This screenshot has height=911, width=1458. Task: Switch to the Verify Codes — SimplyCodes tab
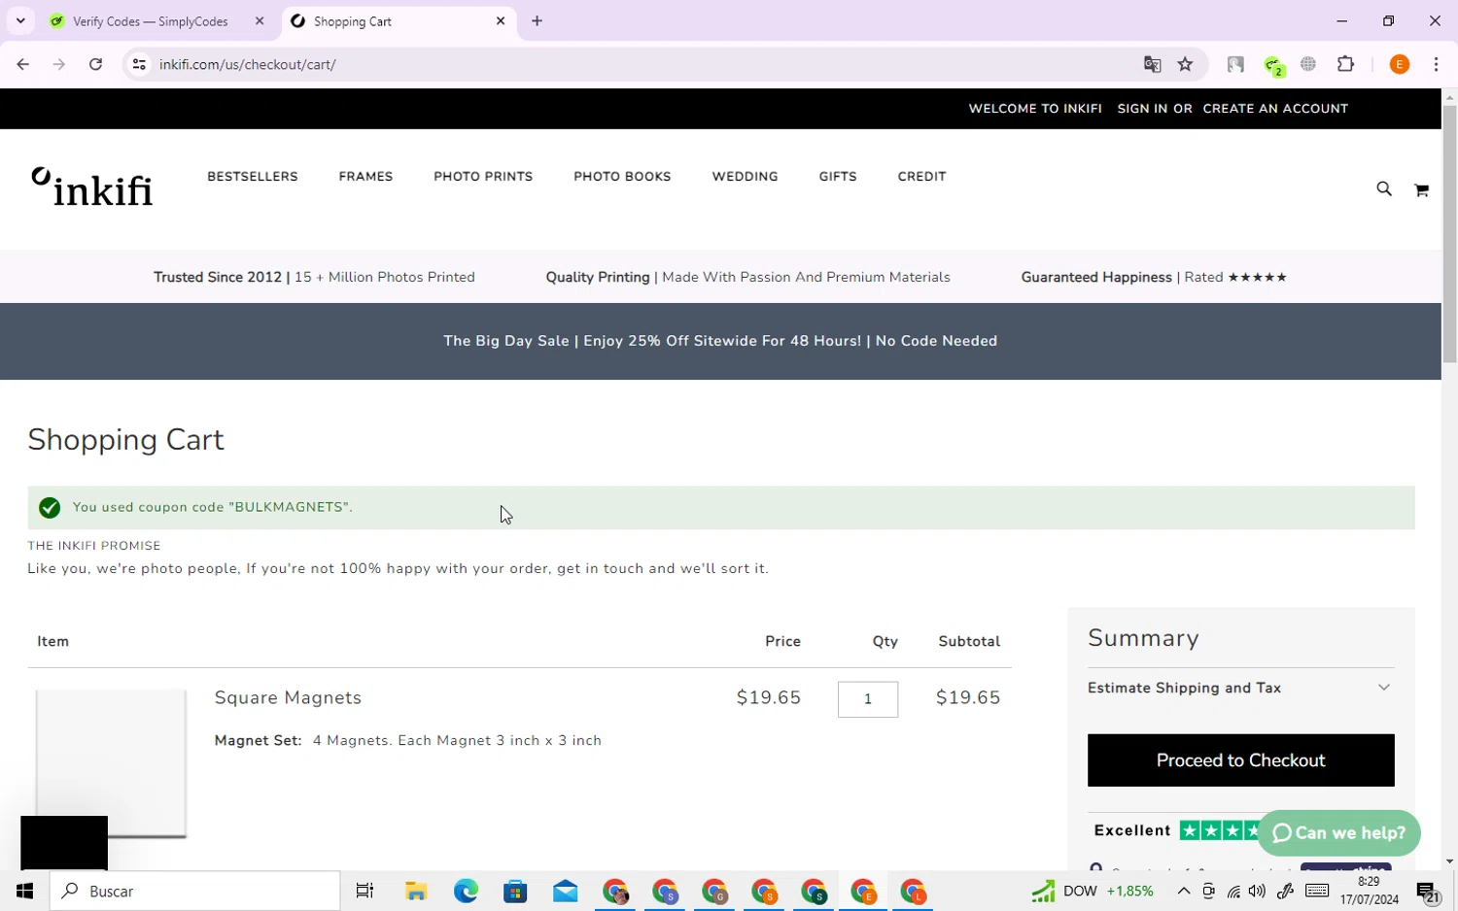150,21
